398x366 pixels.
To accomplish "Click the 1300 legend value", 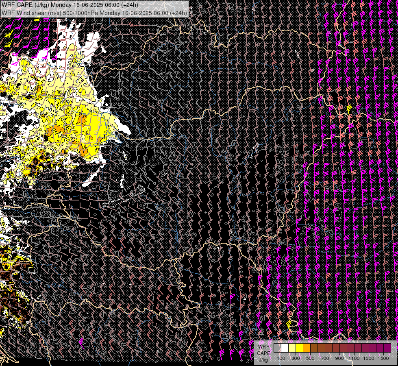I will click(x=369, y=358).
